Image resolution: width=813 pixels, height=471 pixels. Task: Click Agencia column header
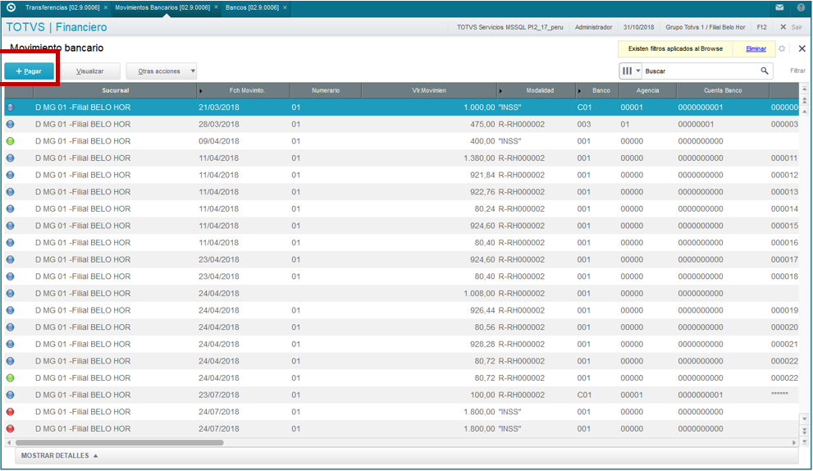pyautogui.click(x=647, y=90)
